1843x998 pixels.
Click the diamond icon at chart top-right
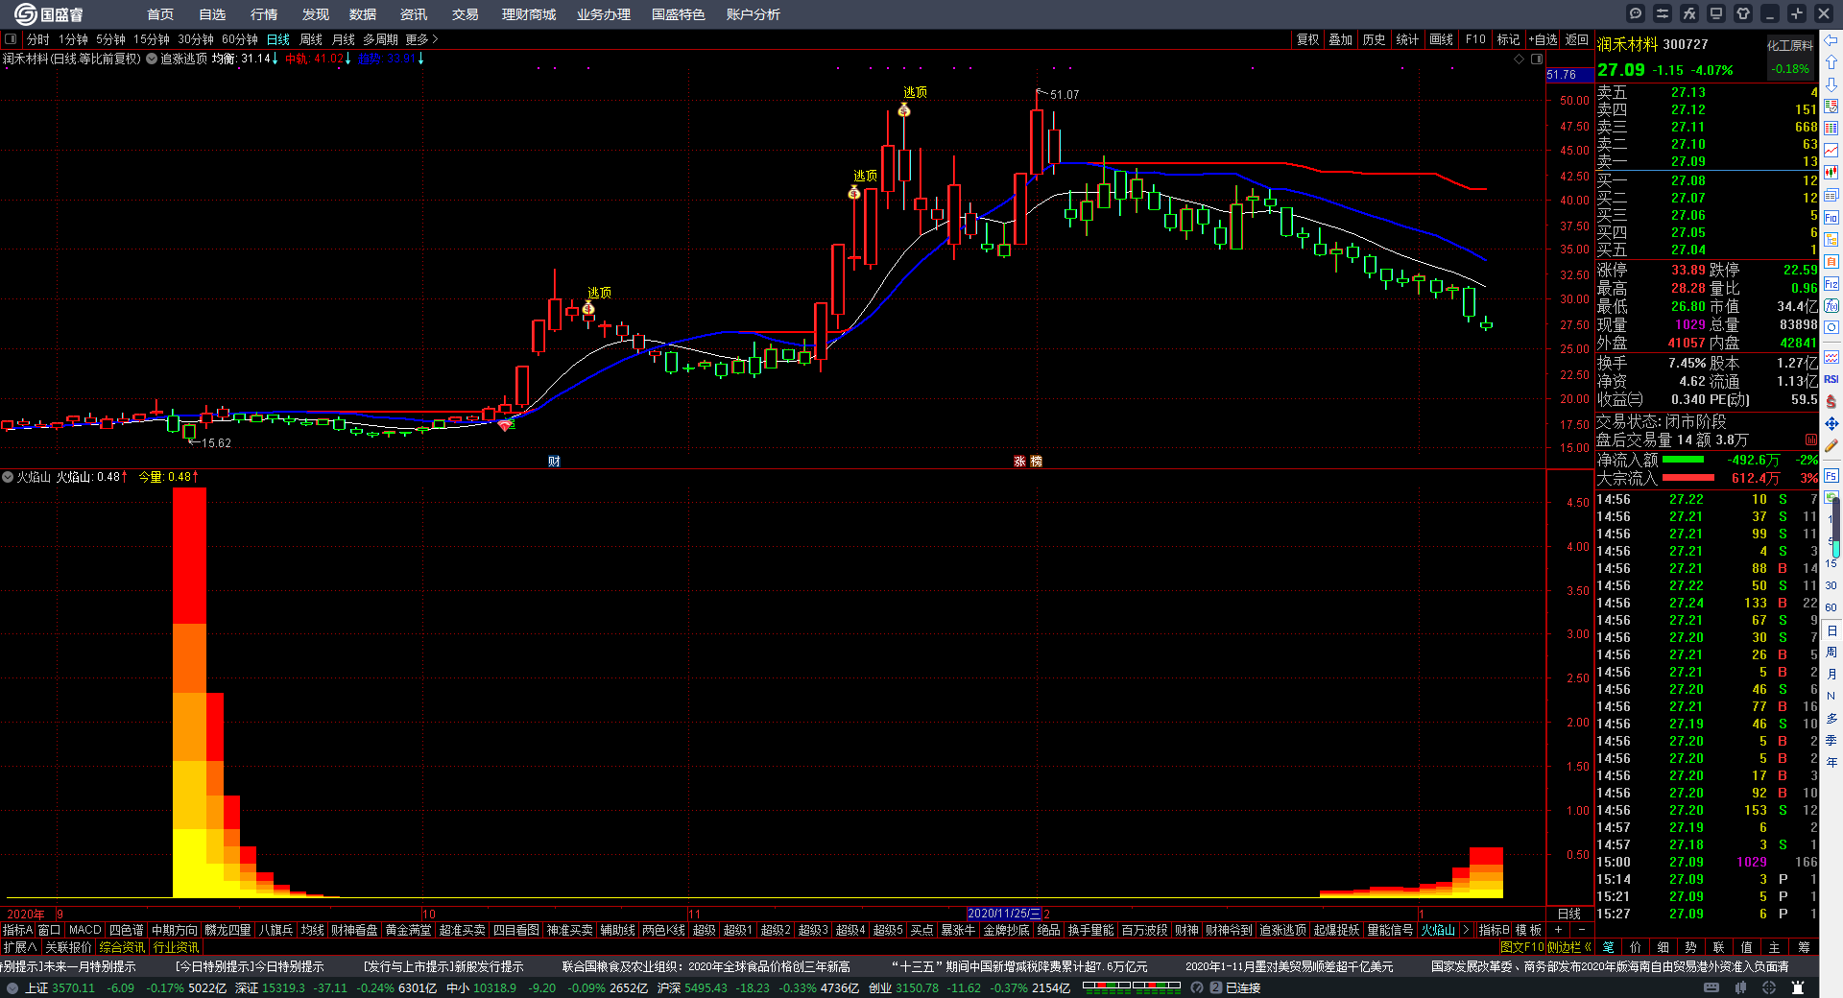point(1519,59)
